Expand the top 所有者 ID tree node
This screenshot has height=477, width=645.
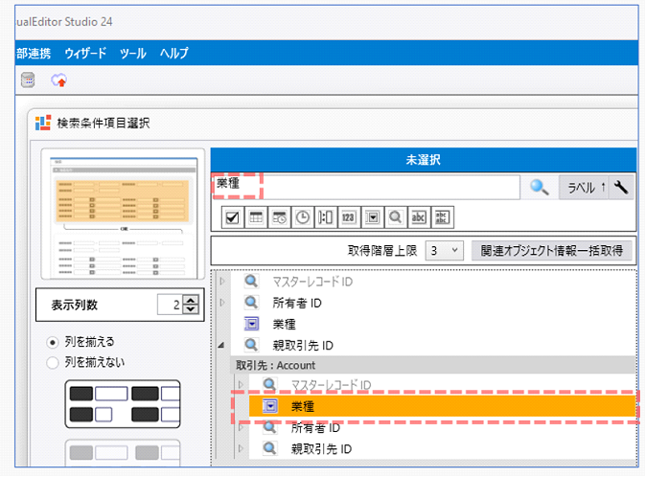[x=222, y=303]
